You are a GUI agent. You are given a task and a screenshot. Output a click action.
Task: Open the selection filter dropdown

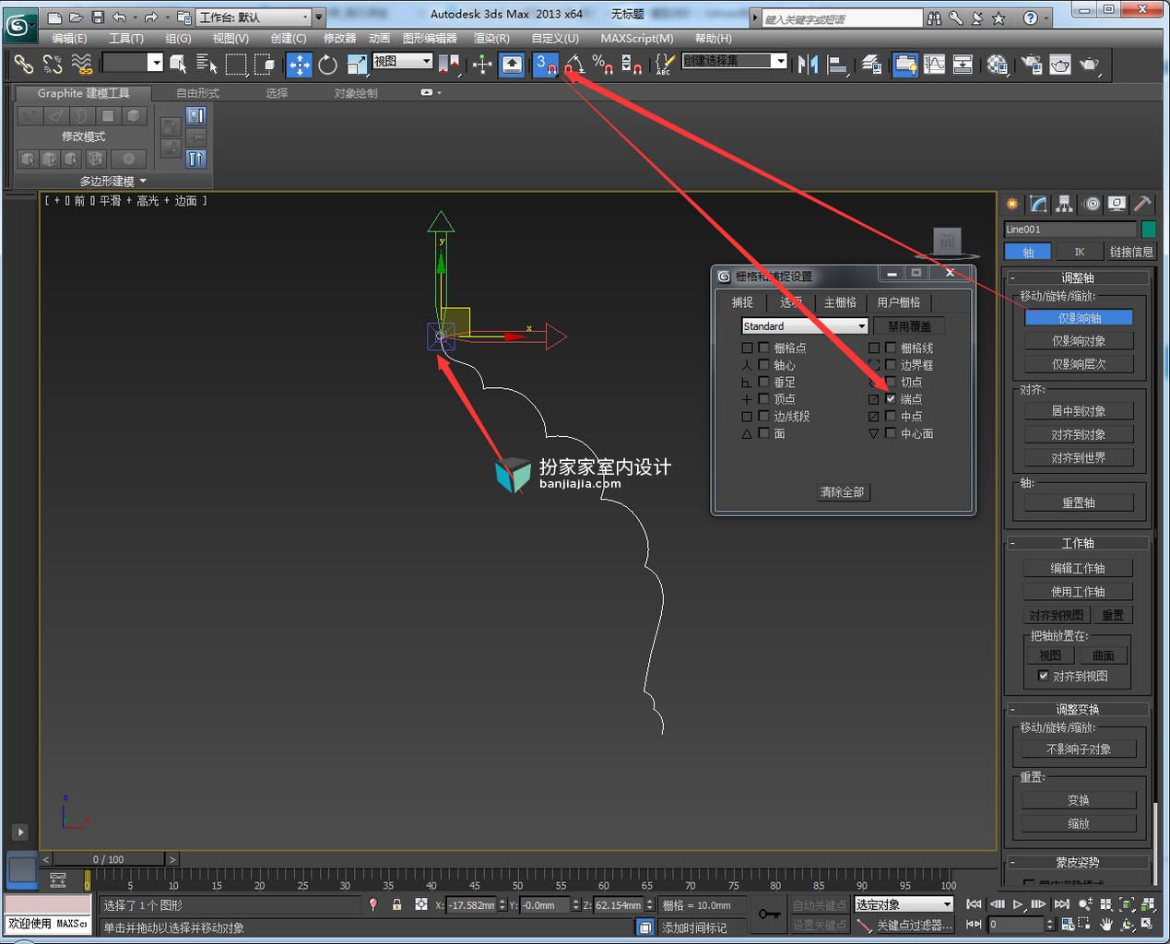pos(133,63)
